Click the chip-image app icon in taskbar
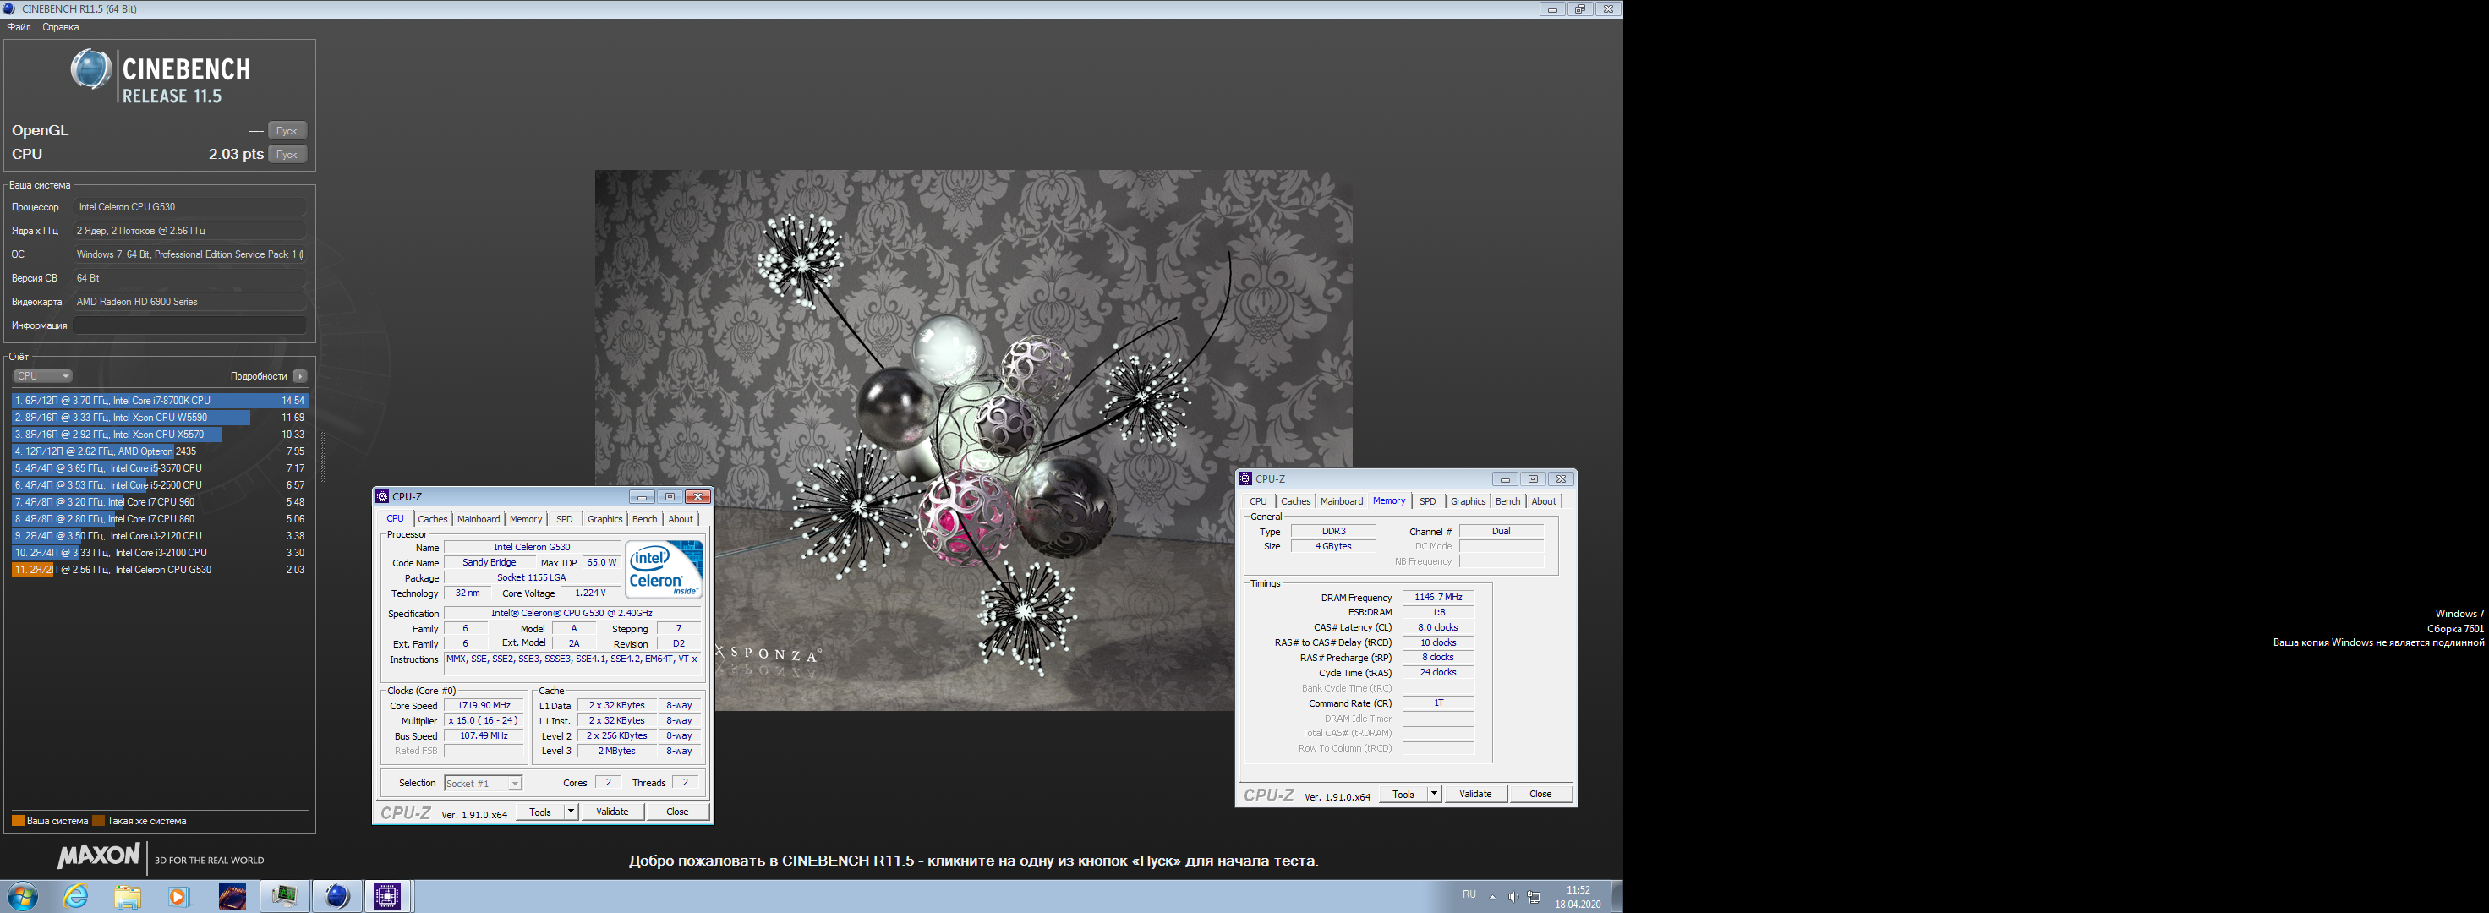Image resolution: width=2489 pixels, height=913 pixels. [x=232, y=897]
